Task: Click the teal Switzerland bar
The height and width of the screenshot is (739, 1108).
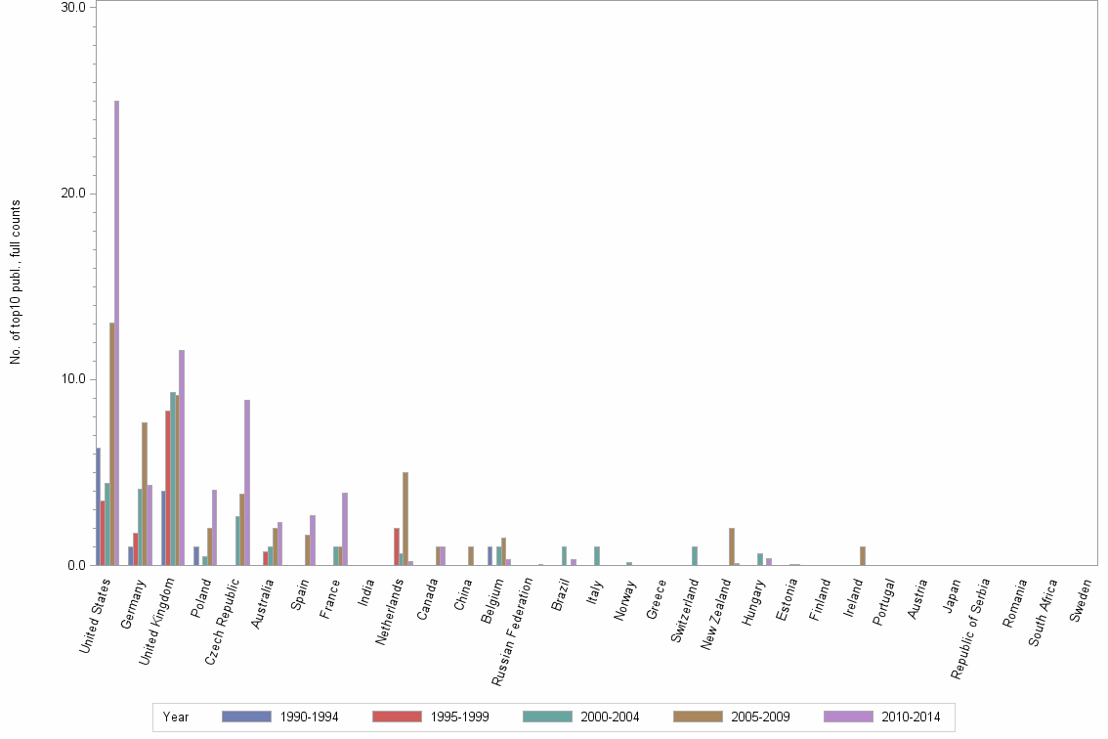Action: point(696,557)
